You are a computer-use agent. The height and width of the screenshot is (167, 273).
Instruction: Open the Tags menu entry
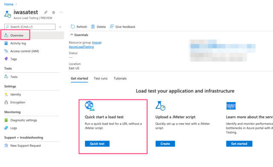[x=14, y=59]
